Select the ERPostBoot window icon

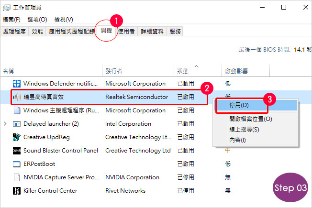17,164
